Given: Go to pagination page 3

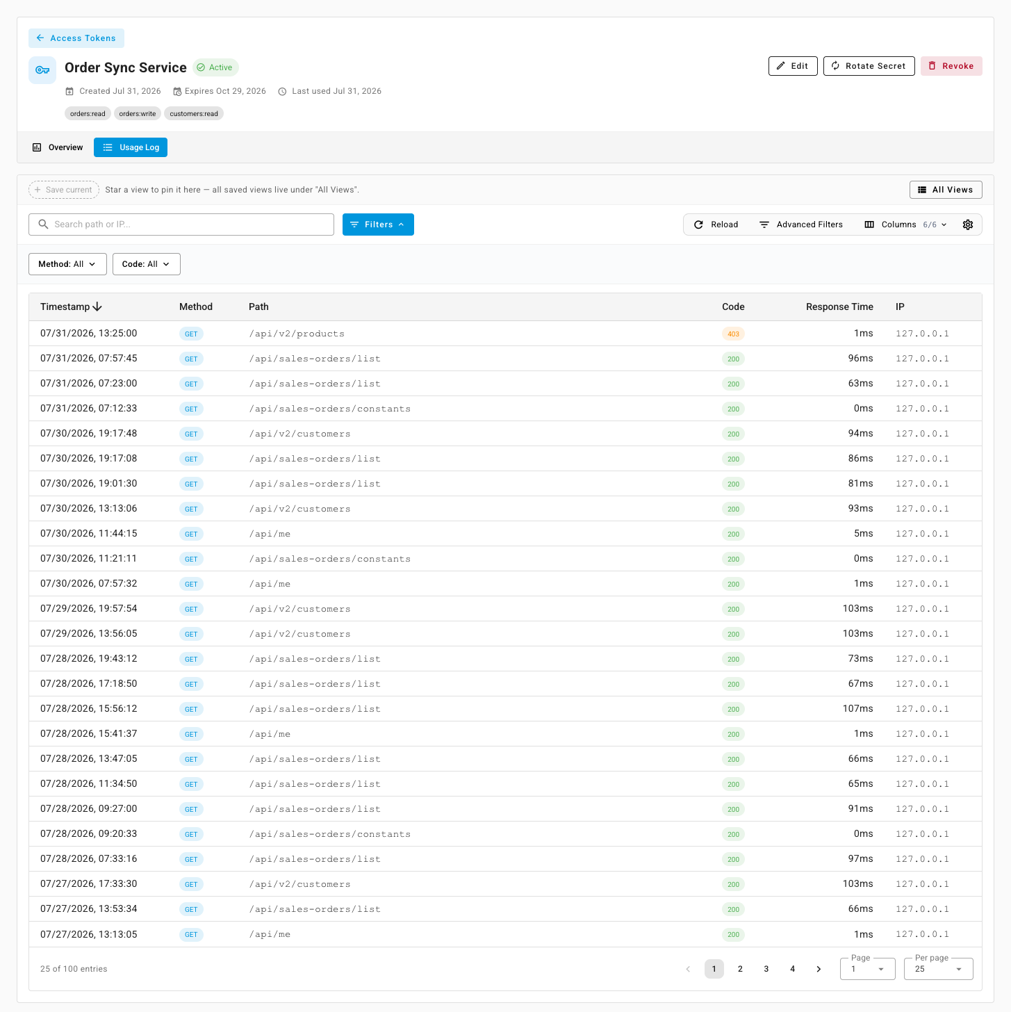Looking at the screenshot, I should [766, 969].
